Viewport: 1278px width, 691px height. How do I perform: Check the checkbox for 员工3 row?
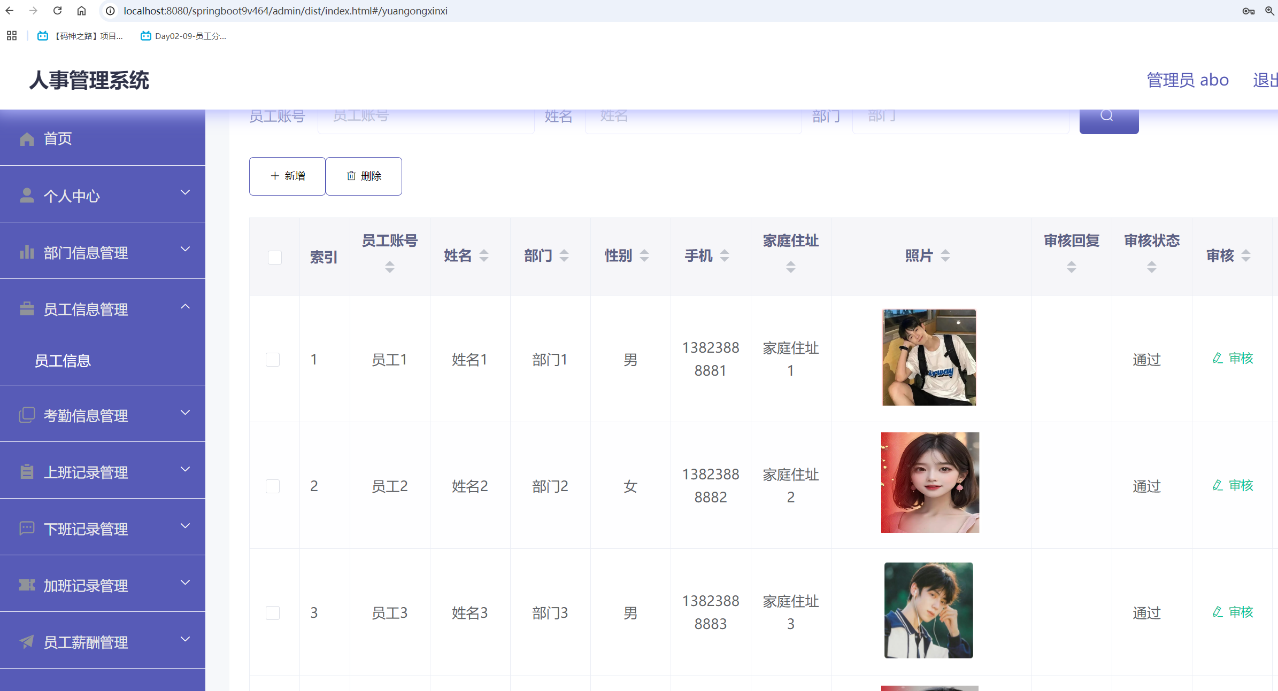(x=273, y=613)
